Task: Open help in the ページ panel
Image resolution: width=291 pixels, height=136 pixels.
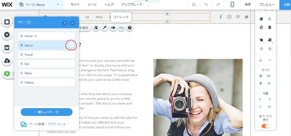Action: click(65, 23)
